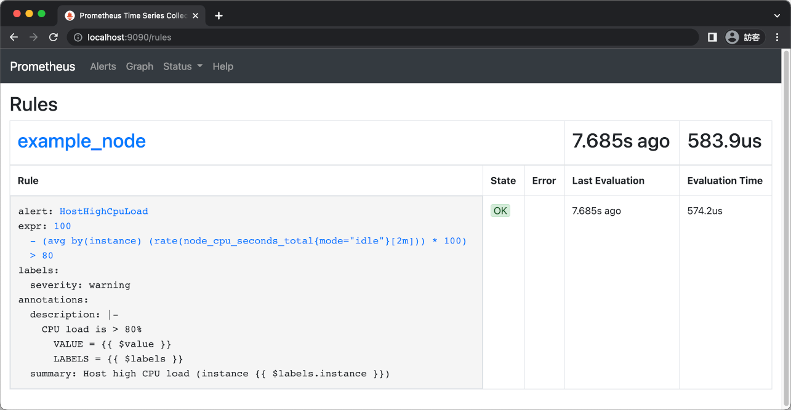791x410 pixels.
Task: Open the HostHighCpuLoad alert link
Action: (x=104, y=211)
